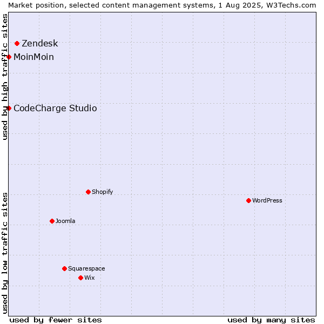Select the Shopify label text

click(x=102, y=192)
